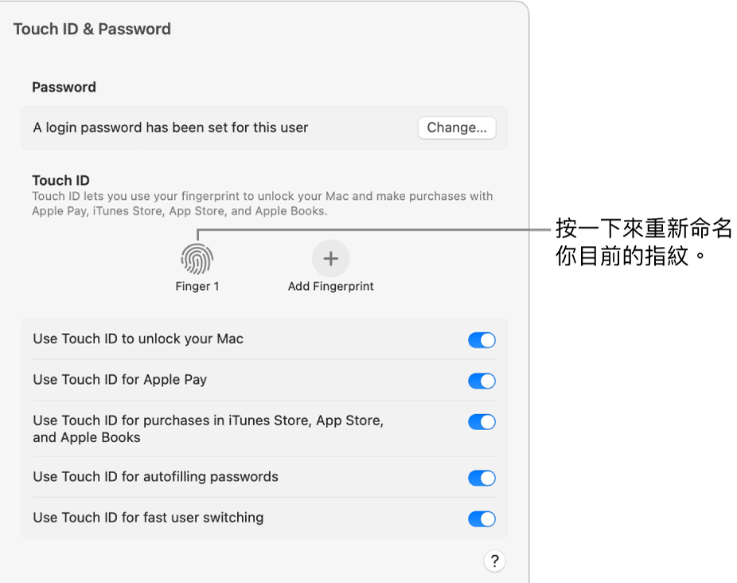The width and height of the screenshot is (737, 583).
Task: Click the Touch ID description paragraph
Action: tap(263, 203)
